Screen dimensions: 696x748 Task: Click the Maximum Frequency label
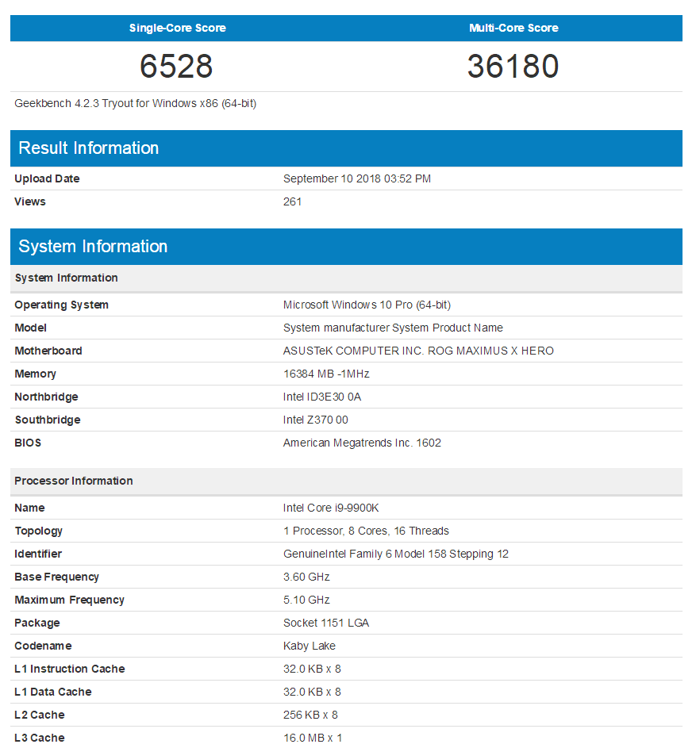[69, 600]
